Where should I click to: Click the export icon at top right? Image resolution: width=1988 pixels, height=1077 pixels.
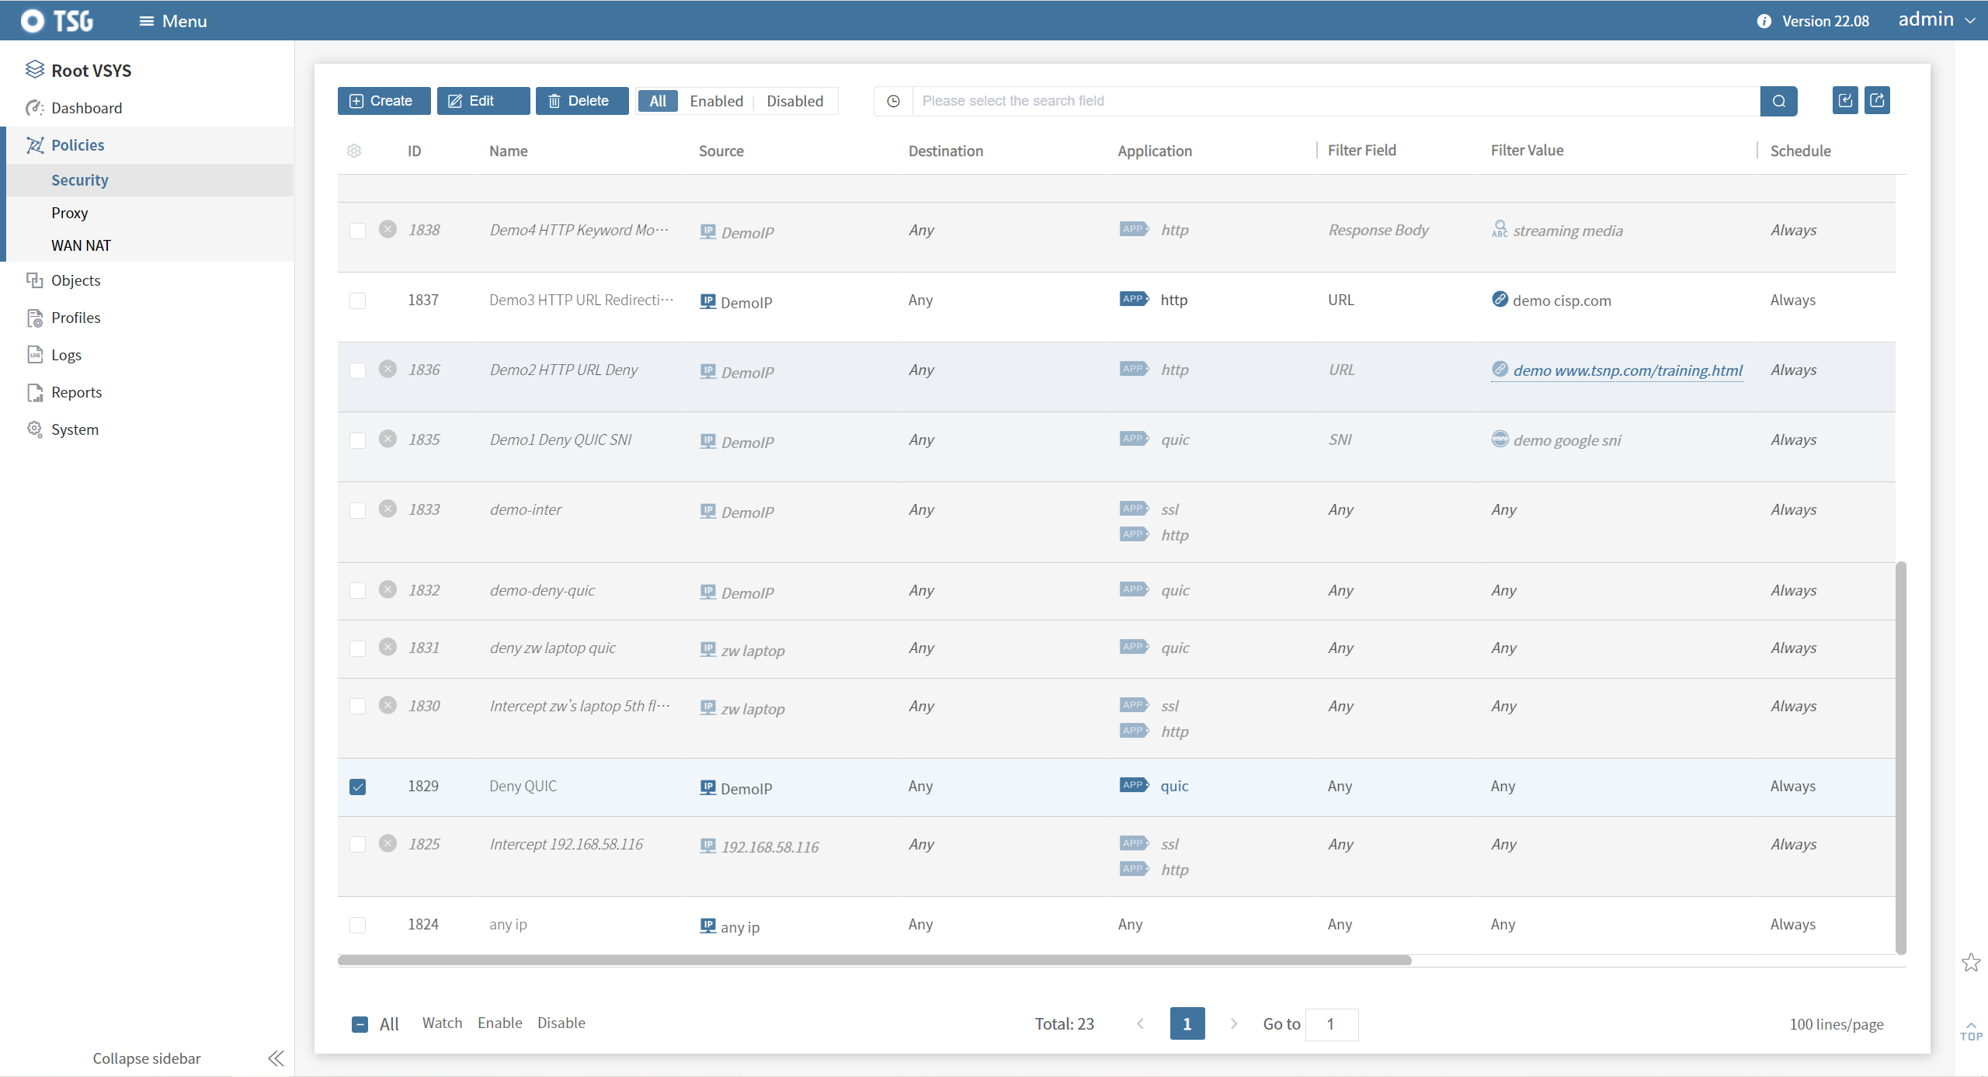[1877, 100]
